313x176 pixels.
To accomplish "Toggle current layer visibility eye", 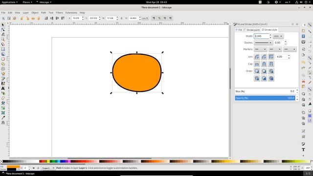I will point(34,168).
